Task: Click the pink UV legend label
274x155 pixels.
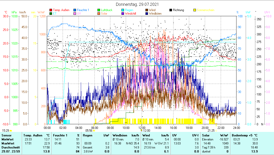Action: pyautogui.click(x=79, y=14)
